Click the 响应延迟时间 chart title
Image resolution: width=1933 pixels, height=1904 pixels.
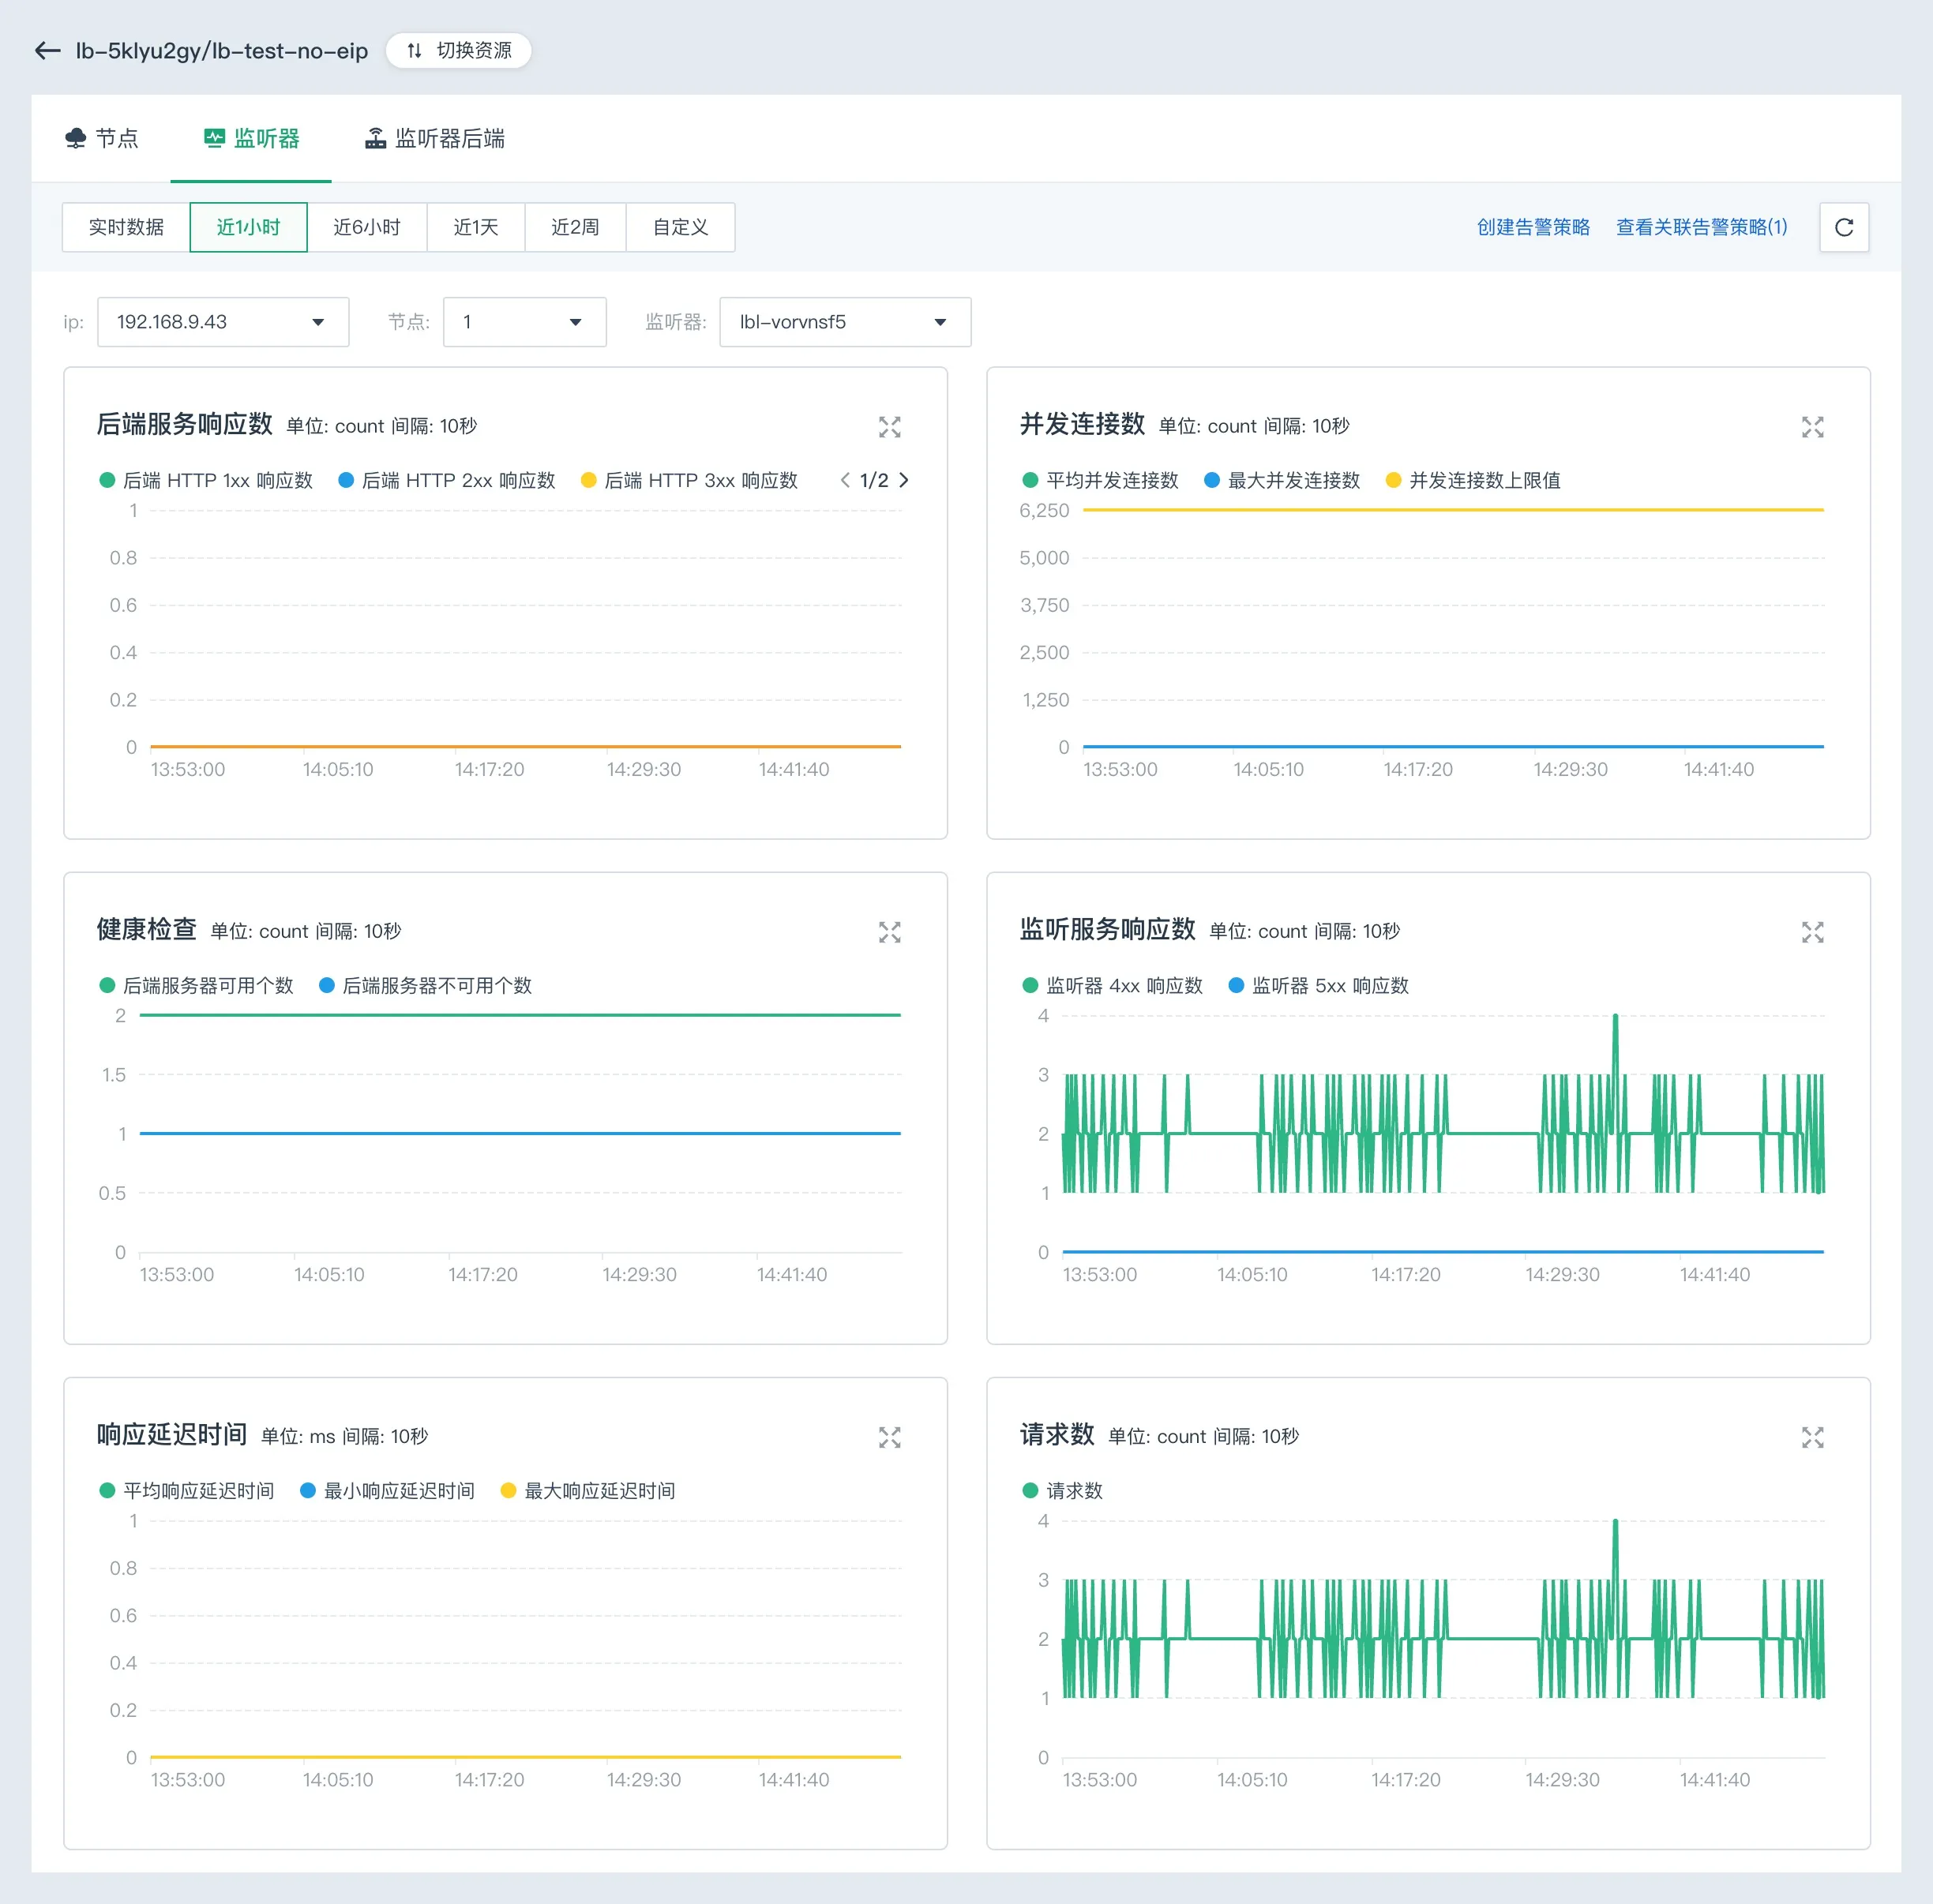[171, 1434]
